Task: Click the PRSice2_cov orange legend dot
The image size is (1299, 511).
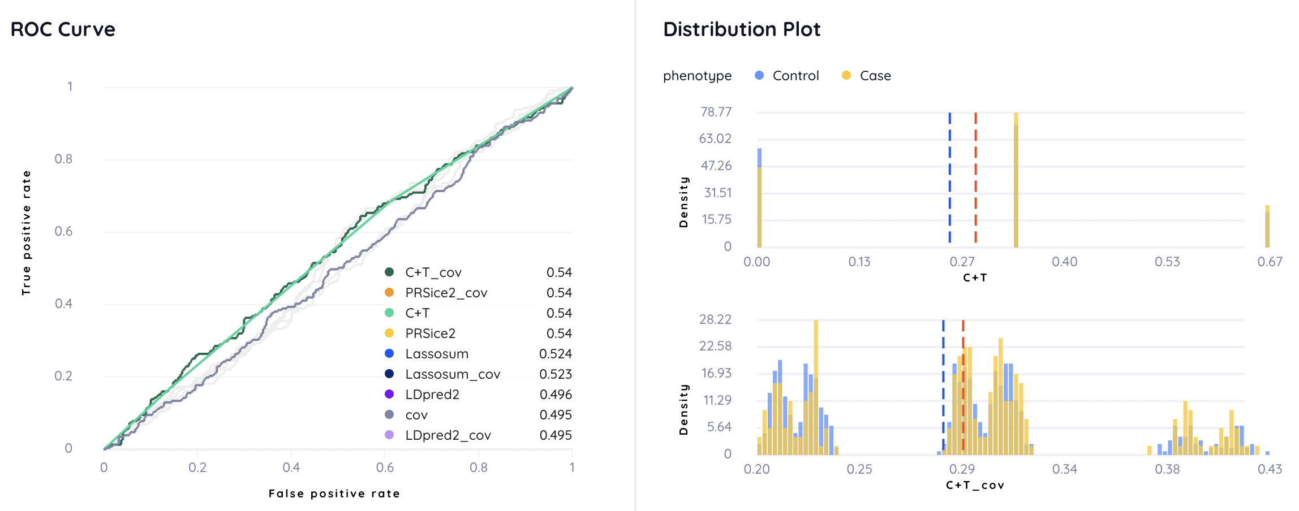Action: [x=389, y=292]
